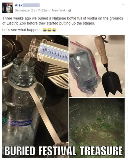Open the photo of the bagged bottle and trowel
The height and width of the screenshot is (160, 128).
(97, 66)
